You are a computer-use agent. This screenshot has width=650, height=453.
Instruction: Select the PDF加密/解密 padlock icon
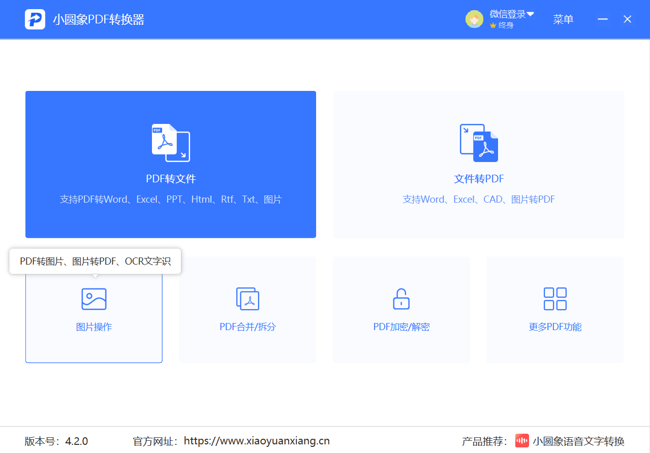click(401, 299)
